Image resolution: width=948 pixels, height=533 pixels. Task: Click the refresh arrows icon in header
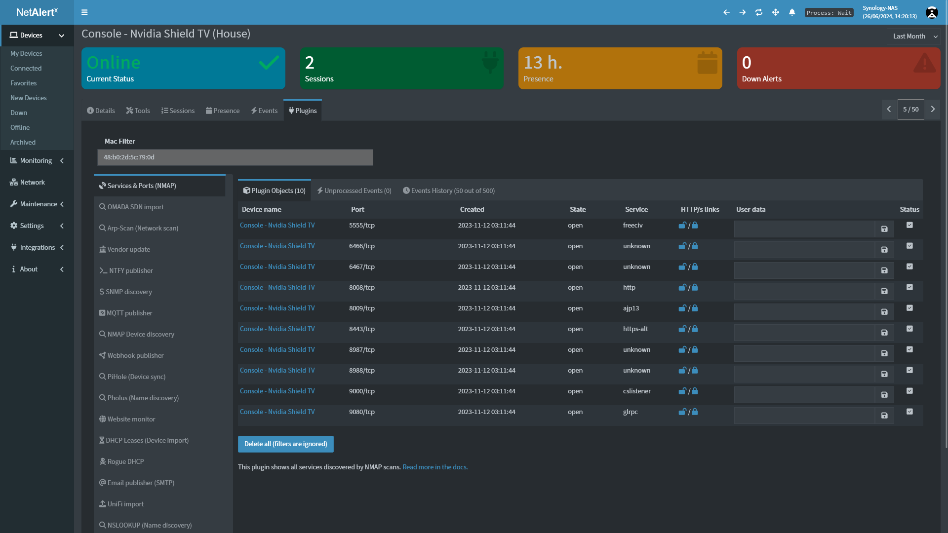tap(759, 12)
